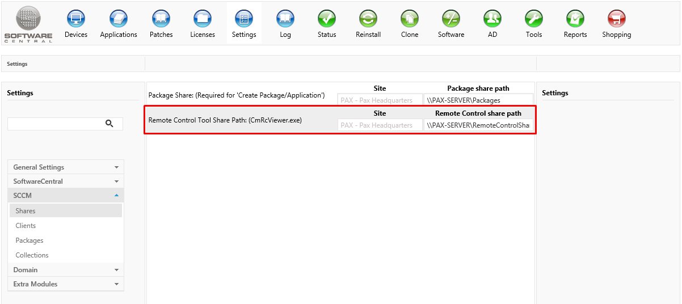This screenshot has width=682, height=304.
Task: Open the red Shopping cart icon
Action: pos(617,19)
